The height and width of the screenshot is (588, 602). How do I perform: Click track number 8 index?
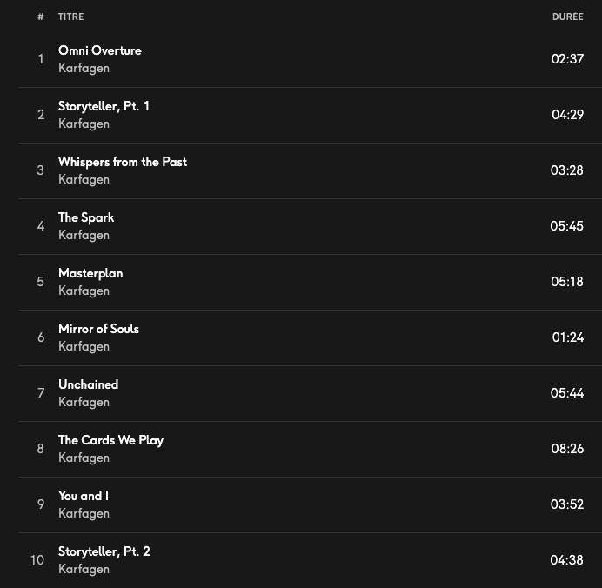[x=40, y=449]
